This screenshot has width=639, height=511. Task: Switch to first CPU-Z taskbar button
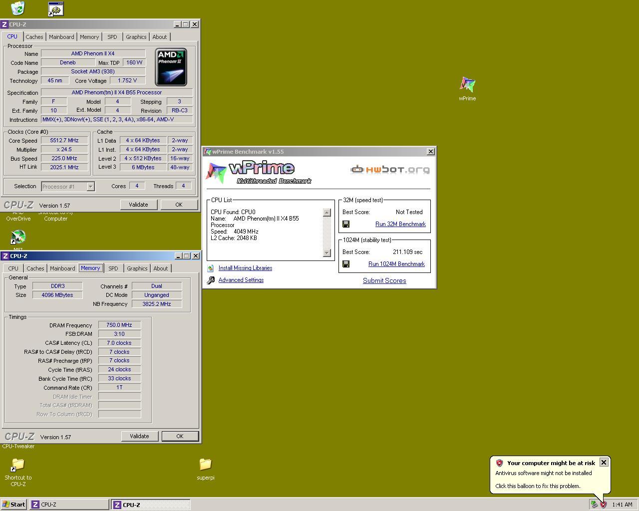[69, 505]
